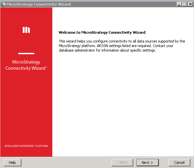Click the empty white content area
Viewport: 194px width, 168px height.
[123, 104]
